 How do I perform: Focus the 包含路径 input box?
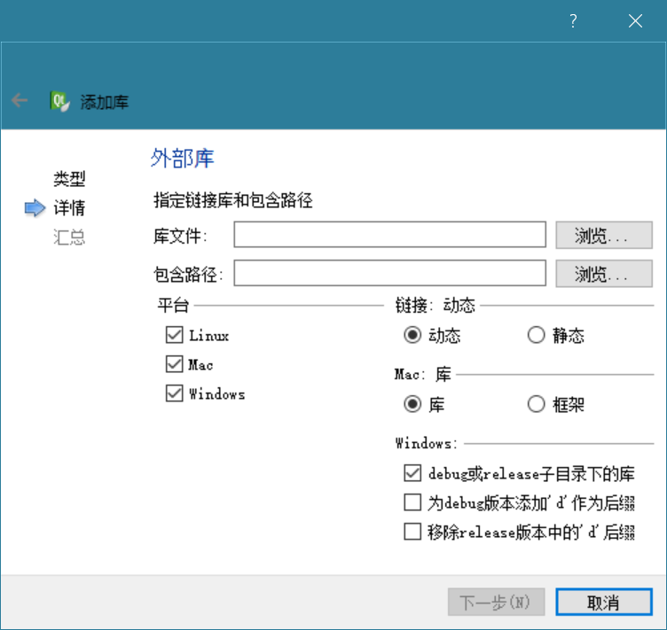point(389,273)
